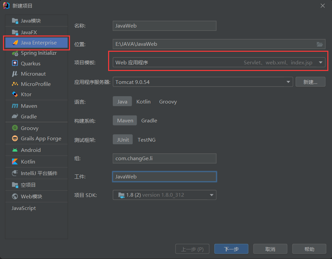Viewport: 332px width, 259px height.
Task: Select Grails App Forge
Action: coord(36,139)
